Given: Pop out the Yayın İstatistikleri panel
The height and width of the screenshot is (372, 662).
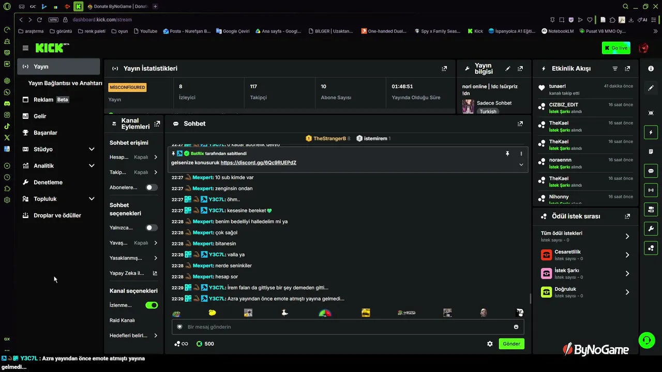Looking at the screenshot, I should tap(444, 68).
